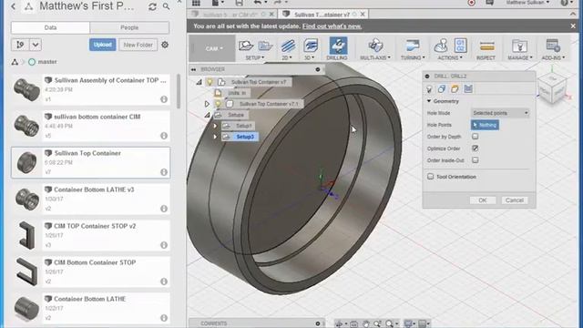Show info for sullivan bottom container CIM
This screenshot has width=583, height=328.
(x=164, y=136)
